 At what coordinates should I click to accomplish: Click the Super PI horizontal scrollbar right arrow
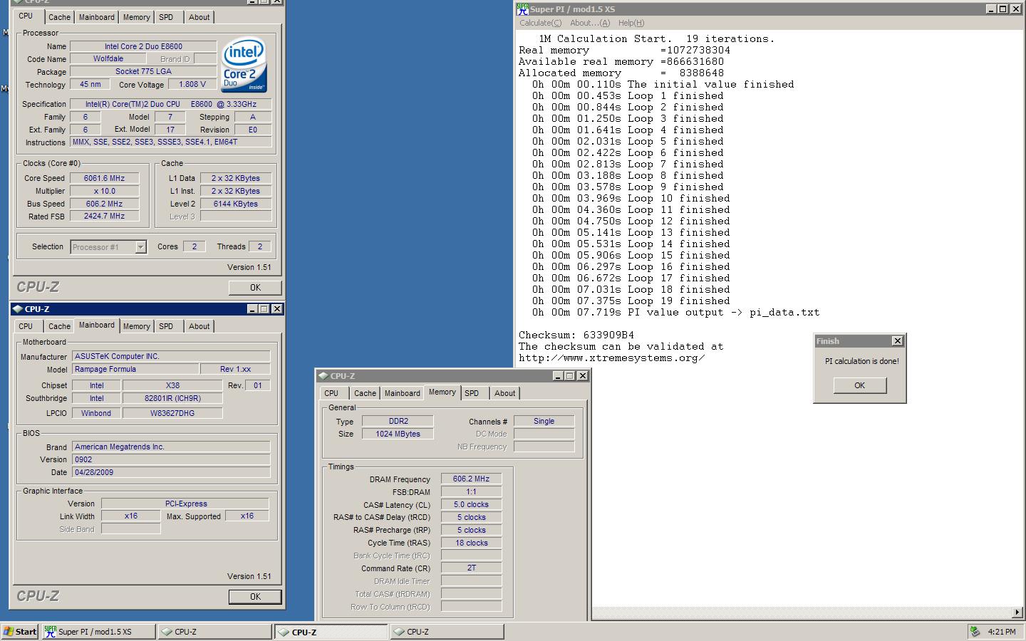[x=1017, y=613]
